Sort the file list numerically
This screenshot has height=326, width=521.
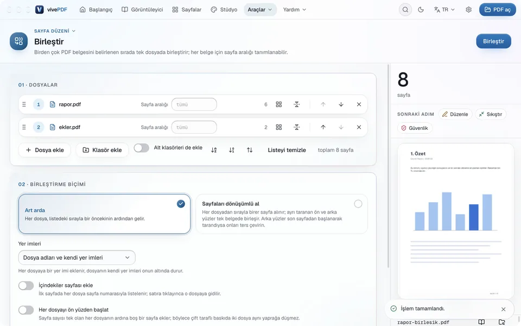point(232,150)
